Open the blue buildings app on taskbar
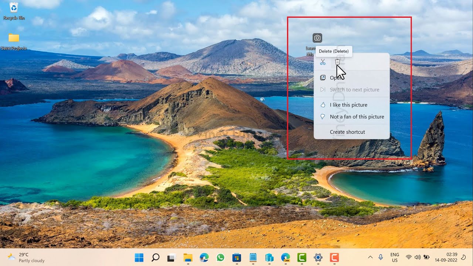 coord(269,258)
